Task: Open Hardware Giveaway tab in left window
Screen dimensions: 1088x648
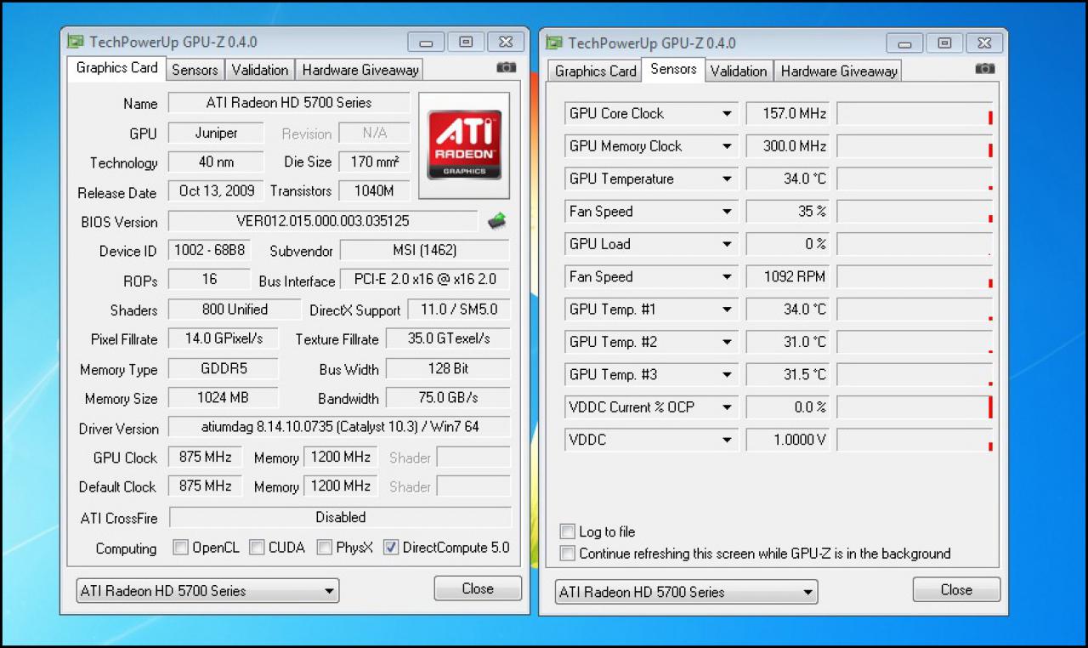Action: (x=360, y=70)
